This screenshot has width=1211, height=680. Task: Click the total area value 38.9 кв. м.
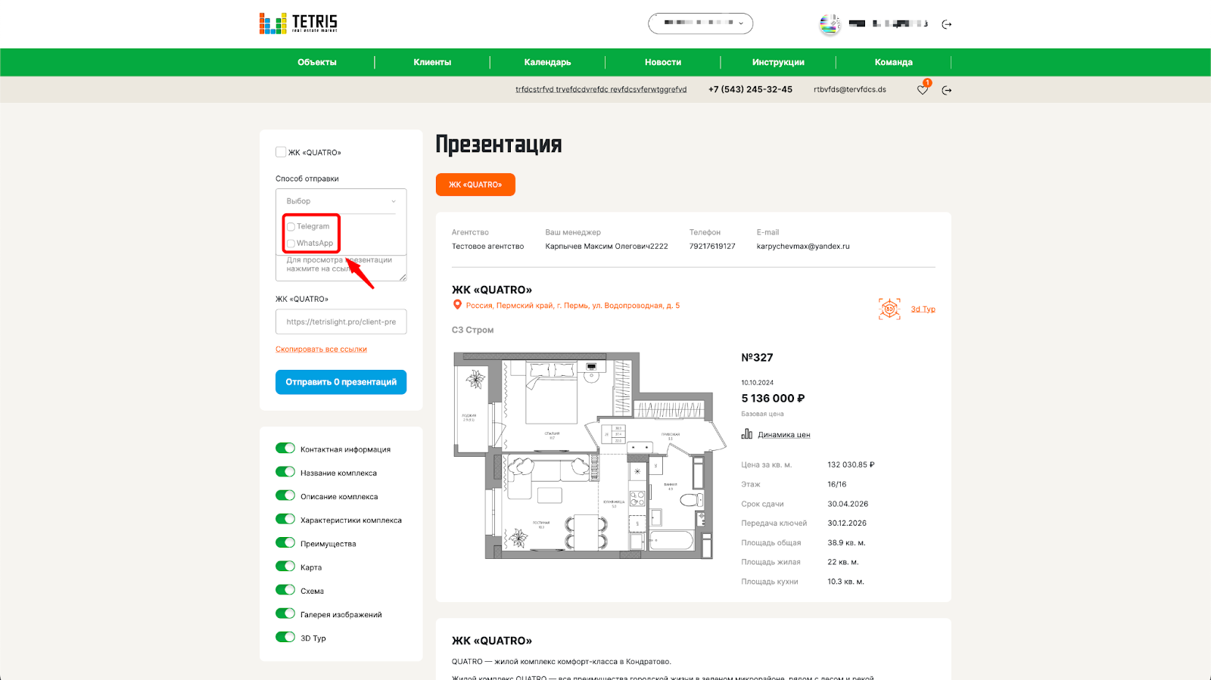tap(846, 543)
